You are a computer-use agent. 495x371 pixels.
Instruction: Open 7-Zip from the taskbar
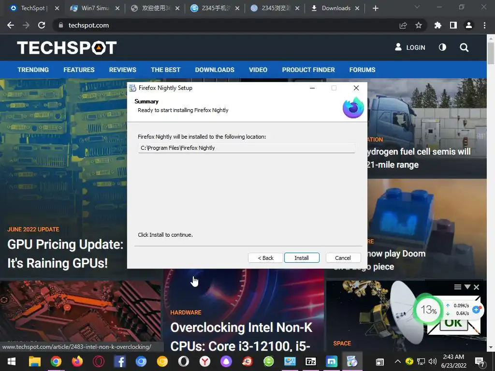(311, 361)
